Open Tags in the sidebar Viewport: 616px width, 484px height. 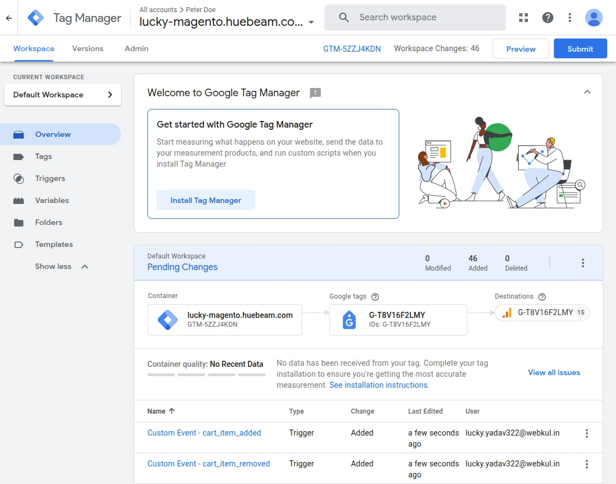click(61, 156)
